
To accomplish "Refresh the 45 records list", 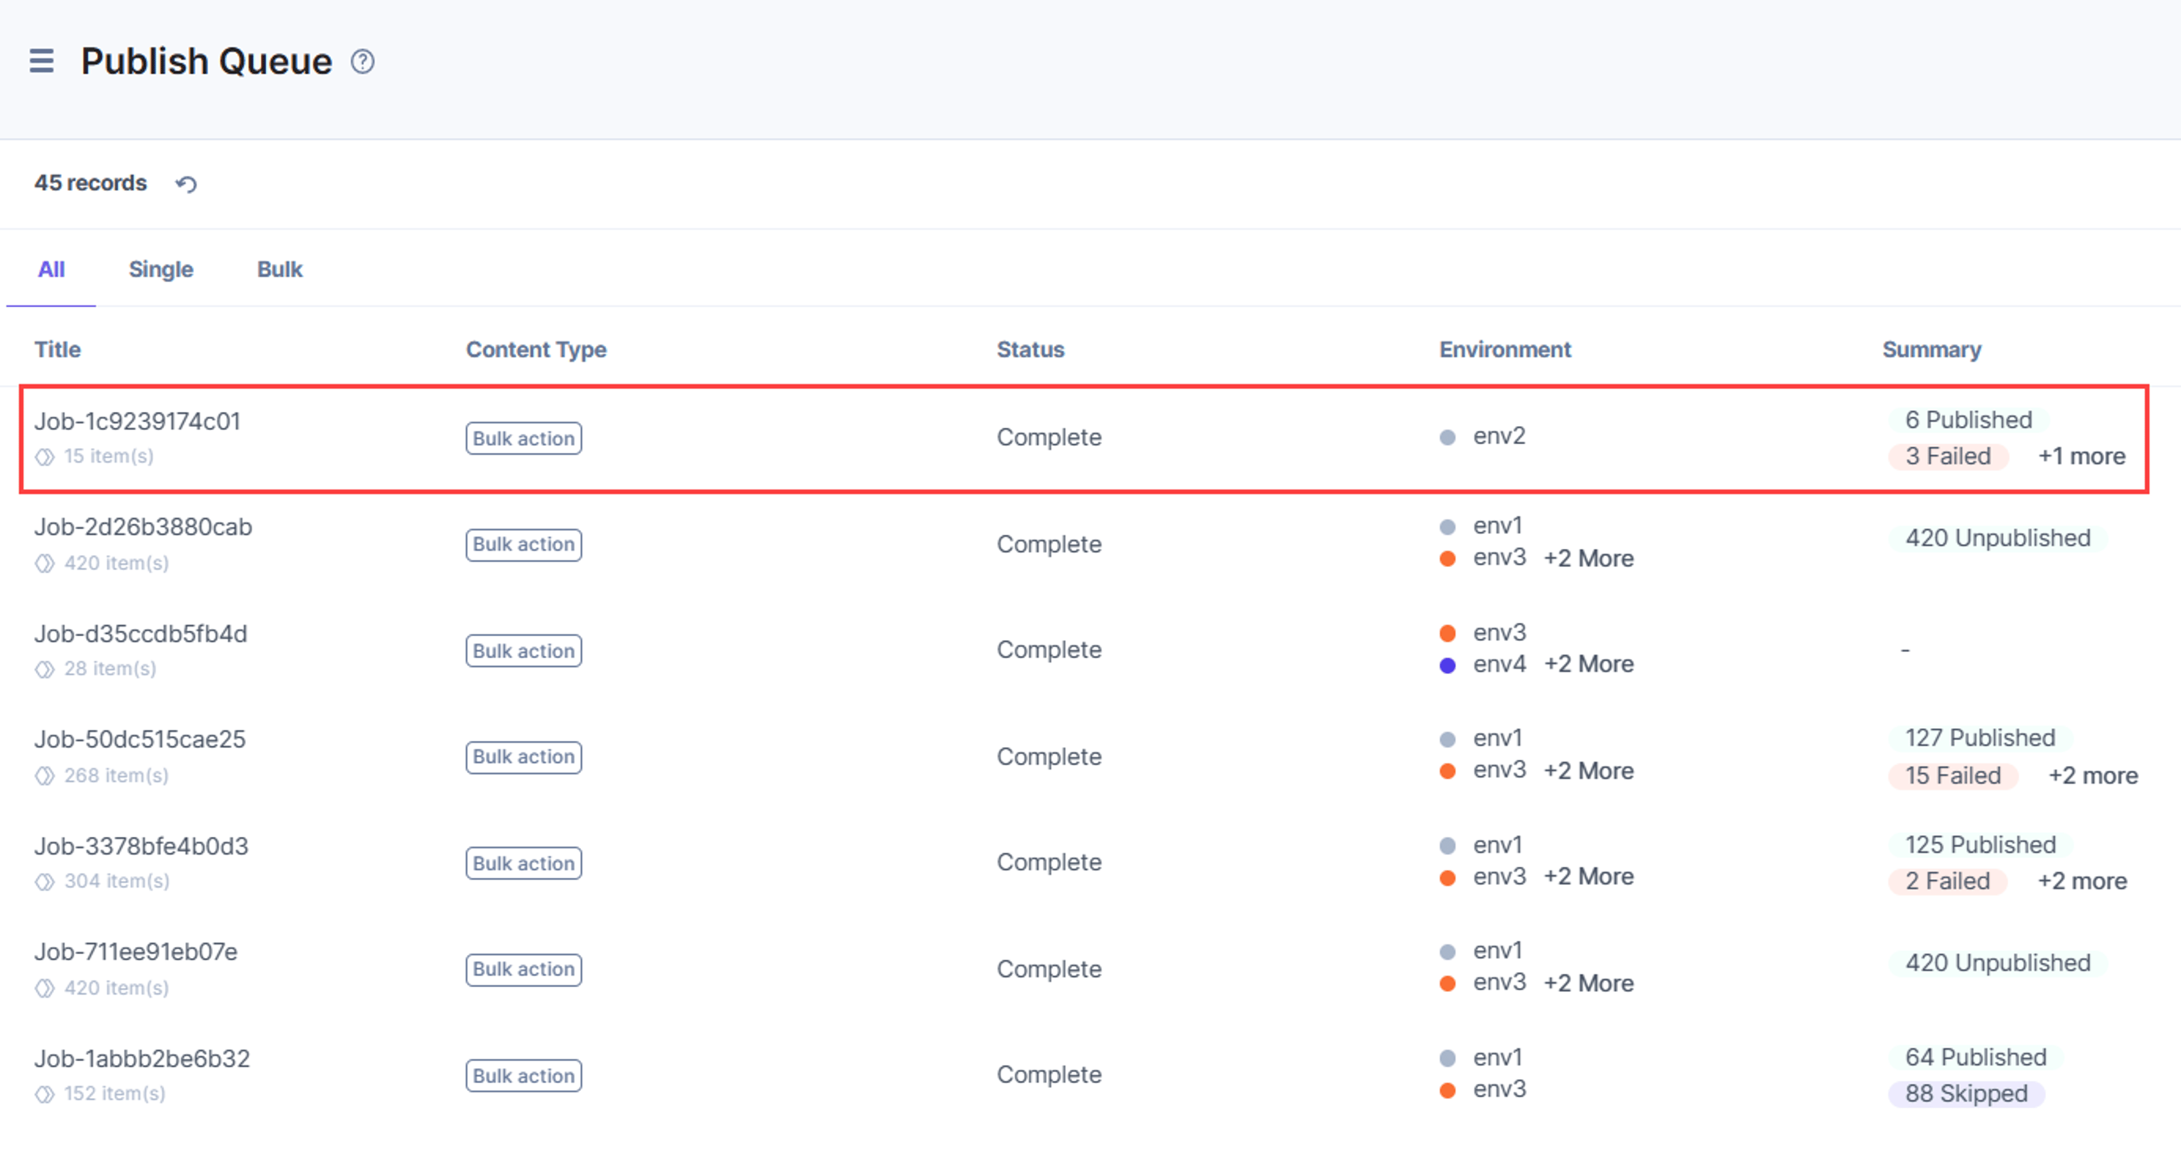I will tap(186, 184).
